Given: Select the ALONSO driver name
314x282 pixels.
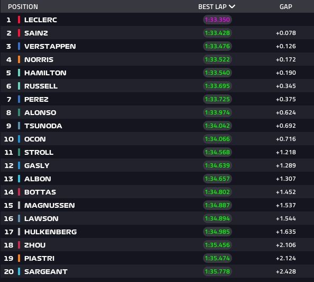Looking at the screenshot, I should pyautogui.click(x=40, y=112).
